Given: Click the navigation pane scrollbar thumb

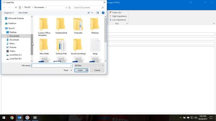Looking at the screenshot, I should (x=32, y=45).
